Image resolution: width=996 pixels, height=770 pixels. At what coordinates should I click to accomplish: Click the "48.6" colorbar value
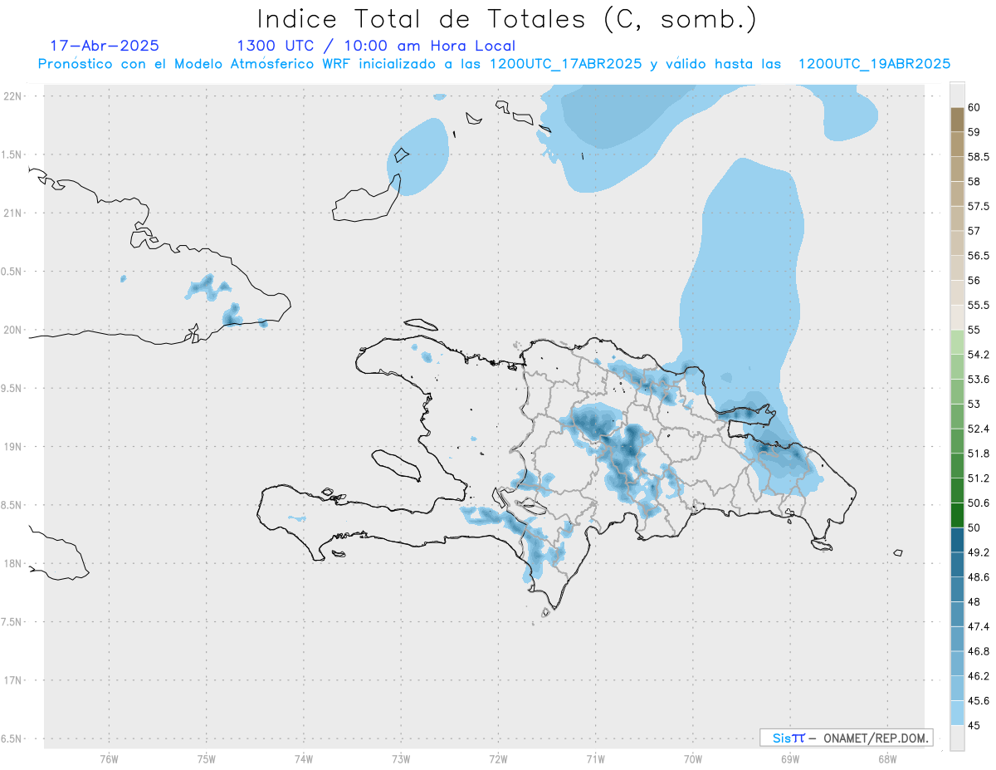point(979,577)
